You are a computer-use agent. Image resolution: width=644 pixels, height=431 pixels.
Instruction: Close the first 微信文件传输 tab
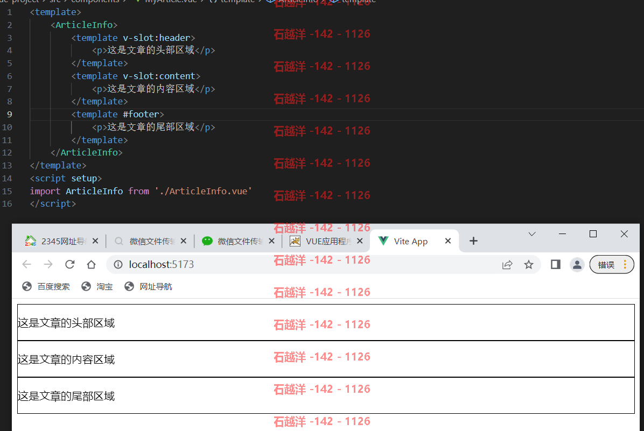coord(184,241)
